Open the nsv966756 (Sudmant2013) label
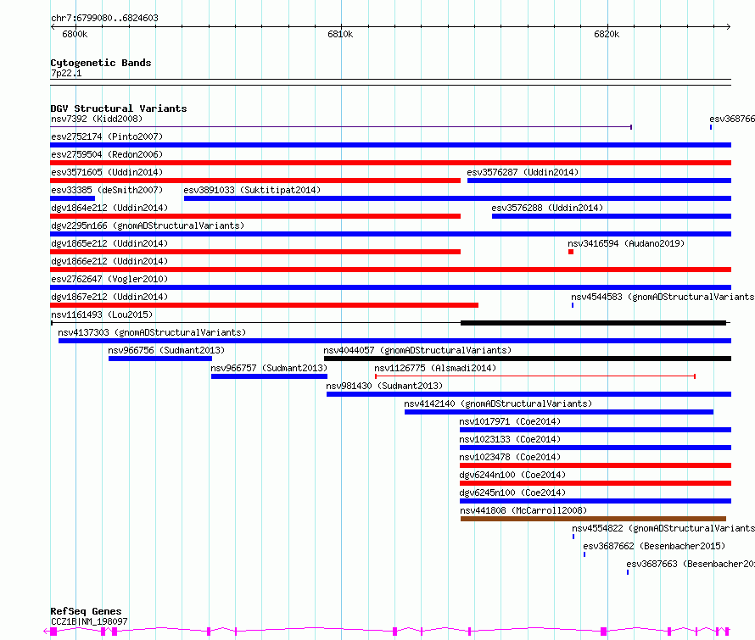755x640 pixels. point(166,350)
